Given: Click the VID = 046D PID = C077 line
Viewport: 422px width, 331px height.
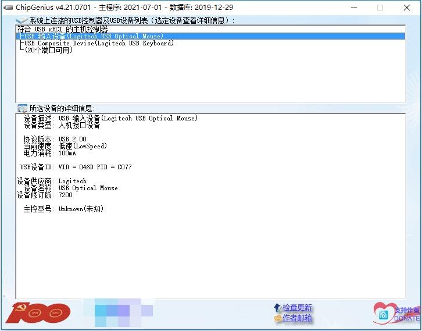Looking at the screenshot, I should [x=76, y=167].
